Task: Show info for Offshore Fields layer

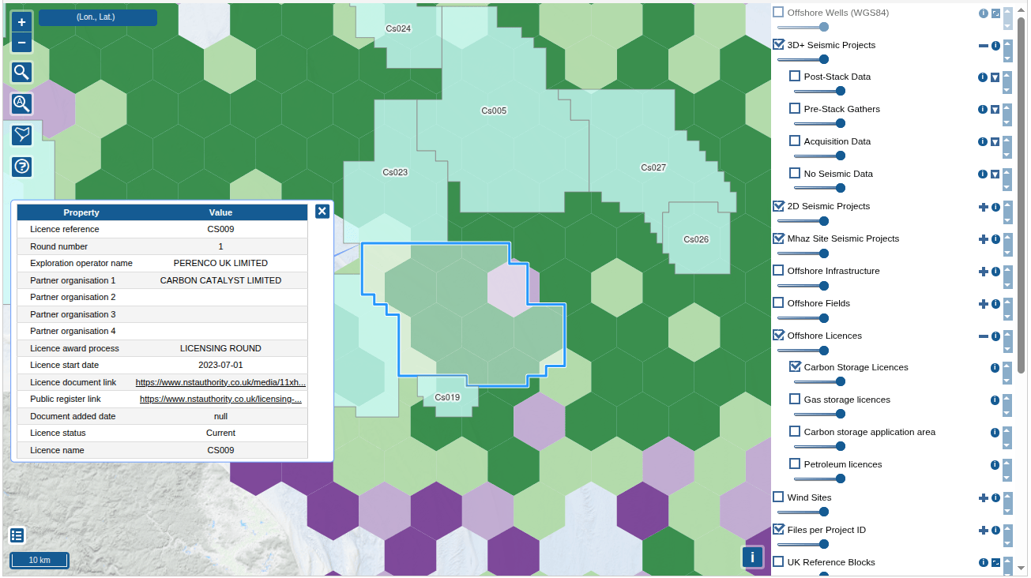Action: 995,304
